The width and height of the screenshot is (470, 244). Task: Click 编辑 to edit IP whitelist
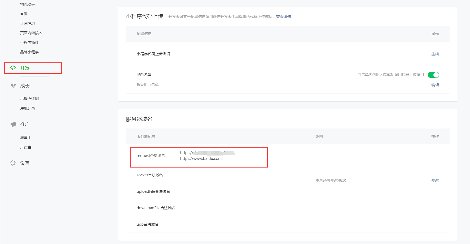435,85
